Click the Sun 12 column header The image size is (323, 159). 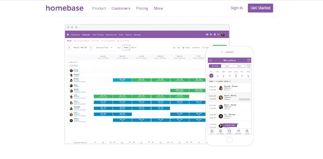click(103, 57)
